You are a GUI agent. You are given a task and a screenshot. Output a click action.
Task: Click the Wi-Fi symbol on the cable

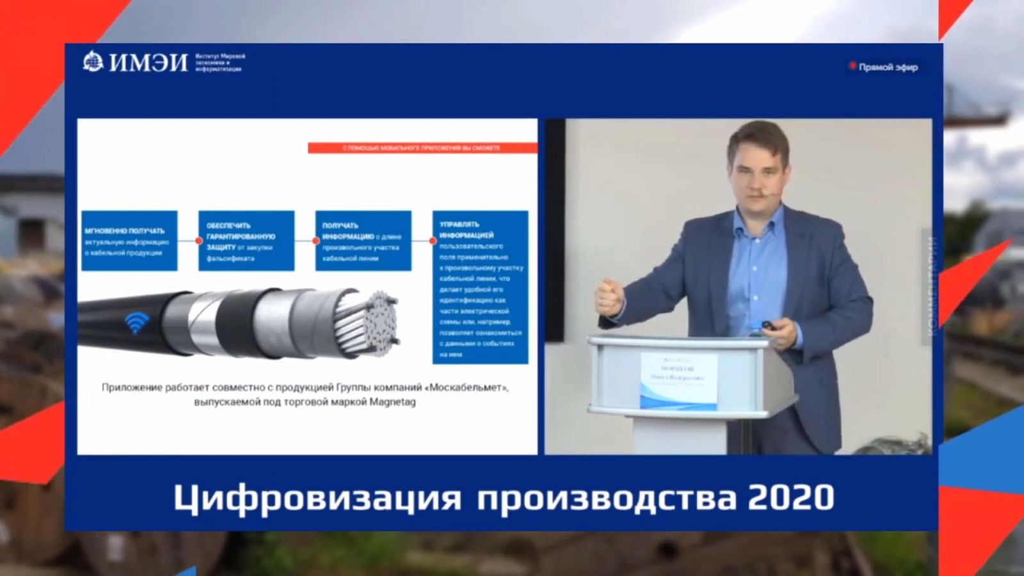point(136,322)
